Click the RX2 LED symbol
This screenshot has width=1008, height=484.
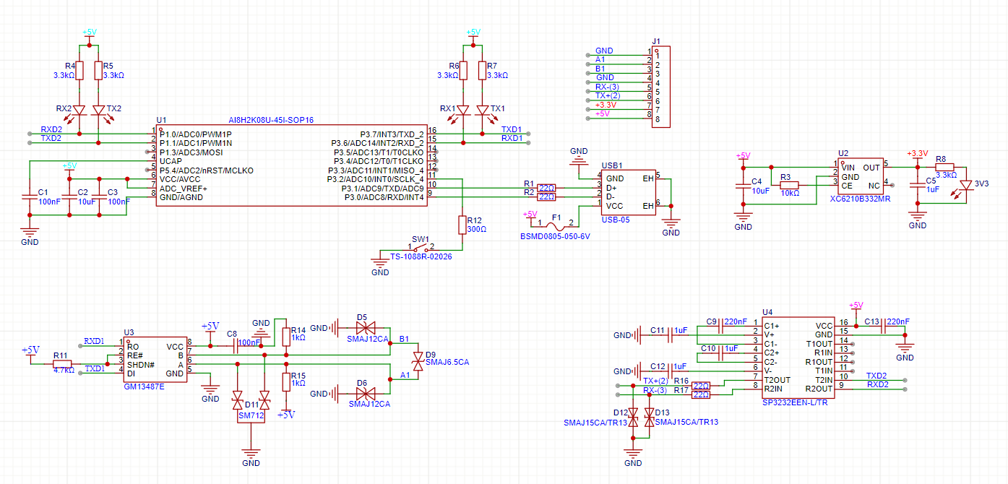pyautogui.click(x=79, y=111)
